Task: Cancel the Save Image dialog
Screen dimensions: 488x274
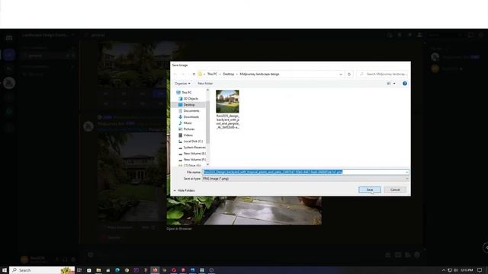Action: click(395, 190)
